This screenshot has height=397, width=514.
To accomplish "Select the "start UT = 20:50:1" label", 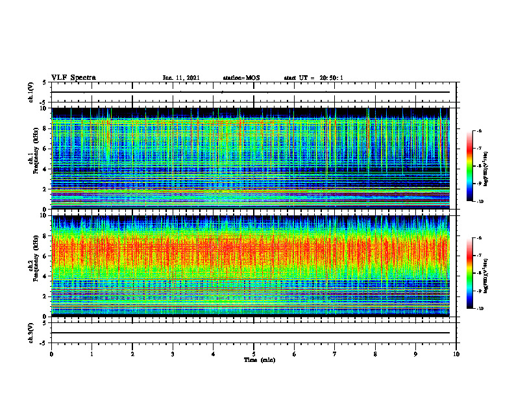I will 313,78.
